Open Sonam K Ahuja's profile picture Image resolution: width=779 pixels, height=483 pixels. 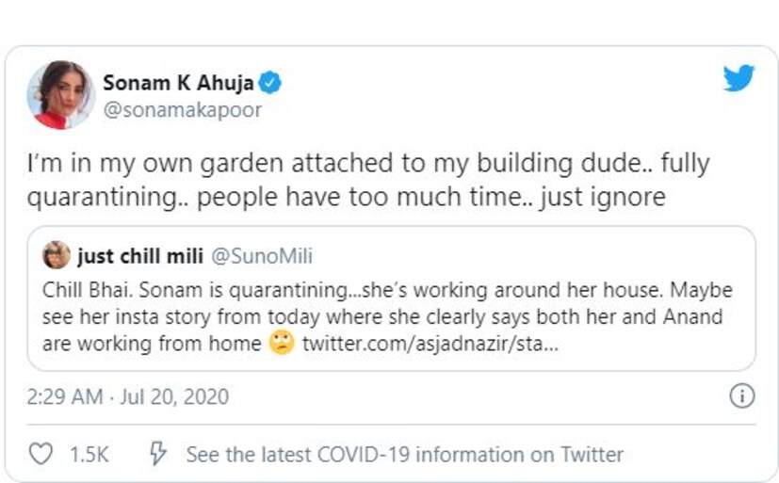point(61,95)
